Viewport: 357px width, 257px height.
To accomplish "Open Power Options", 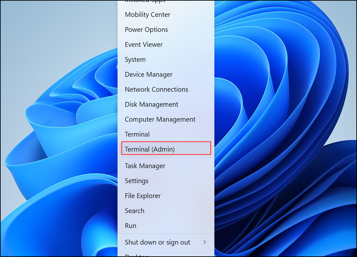I will tap(146, 30).
